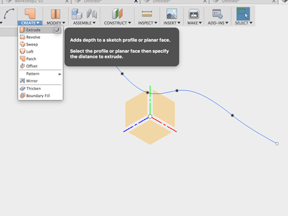Choose Thicken from the Create menu
The height and width of the screenshot is (216, 288).
pyautogui.click(x=40, y=88)
